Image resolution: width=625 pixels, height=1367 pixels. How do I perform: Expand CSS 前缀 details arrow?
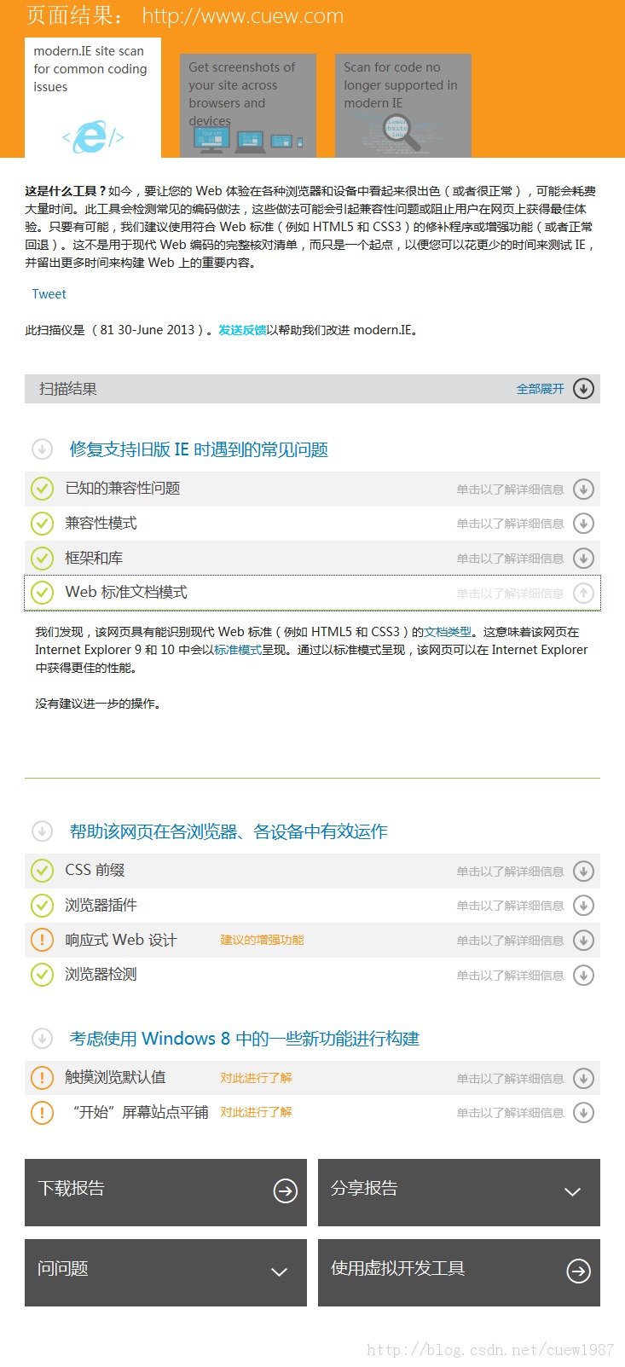[583, 872]
